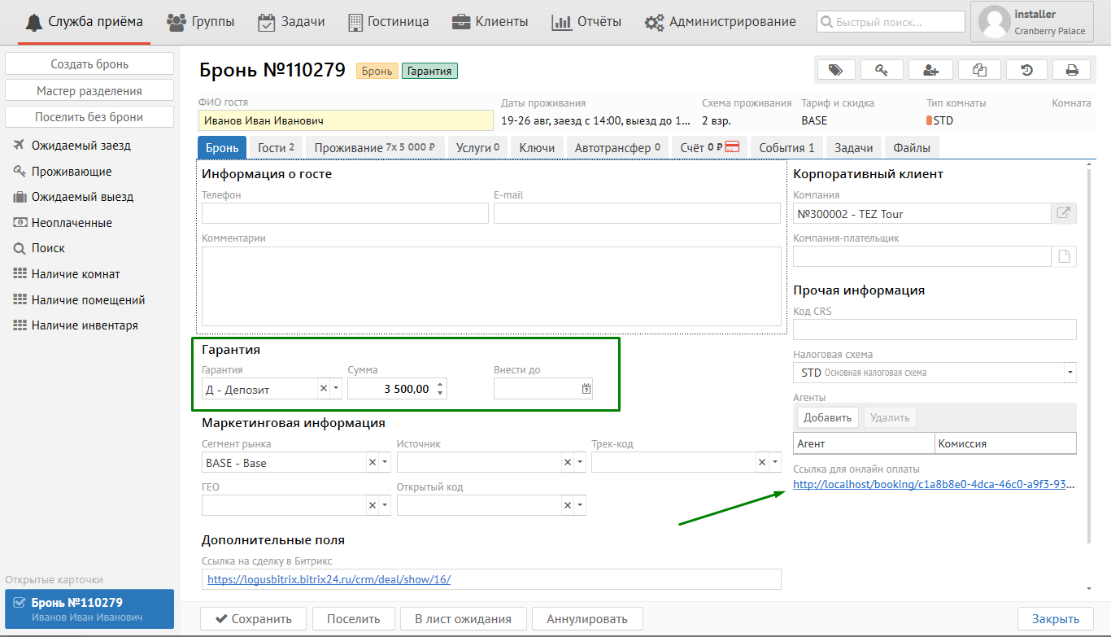This screenshot has height=637, width=1111.
Task: Select Ожидаемый заезд in the sidebar
Action: [x=81, y=146]
